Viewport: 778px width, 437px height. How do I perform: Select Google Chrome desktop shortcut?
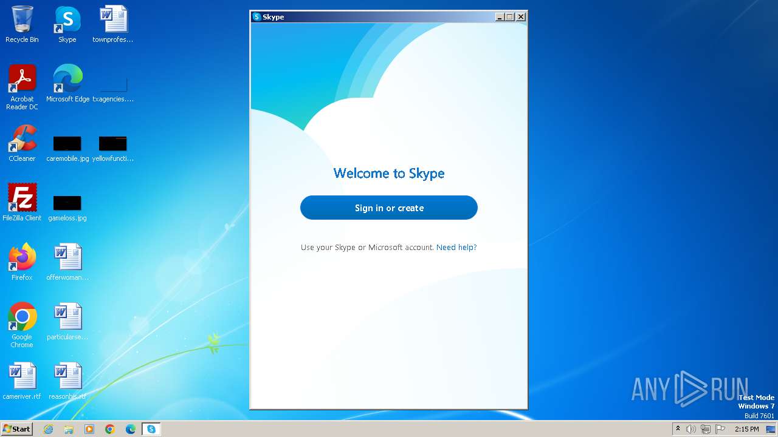22,325
